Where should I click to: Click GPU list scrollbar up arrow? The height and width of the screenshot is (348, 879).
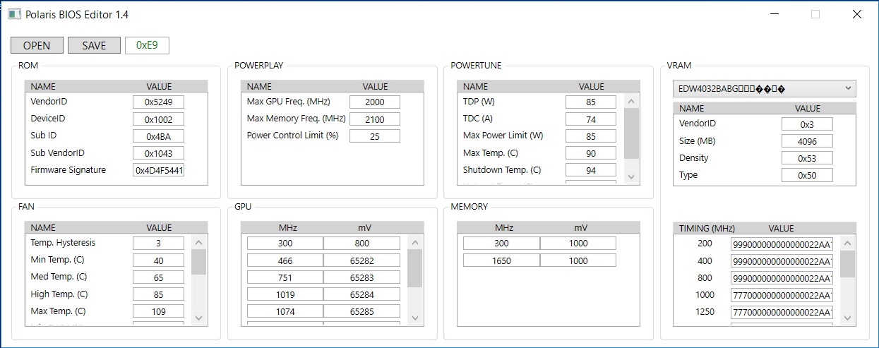[x=414, y=241]
